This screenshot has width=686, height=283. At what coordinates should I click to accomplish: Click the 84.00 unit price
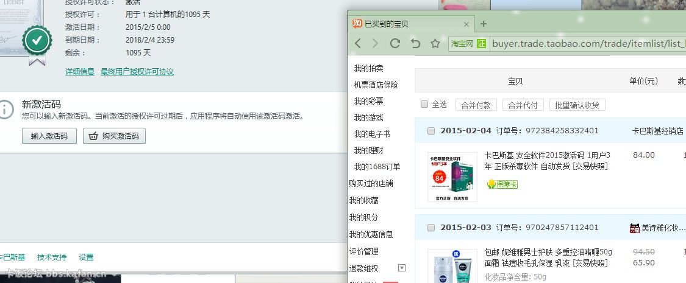[x=643, y=155]
